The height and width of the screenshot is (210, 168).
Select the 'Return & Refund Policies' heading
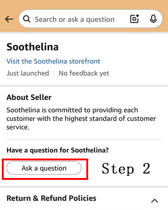[52, 198]
